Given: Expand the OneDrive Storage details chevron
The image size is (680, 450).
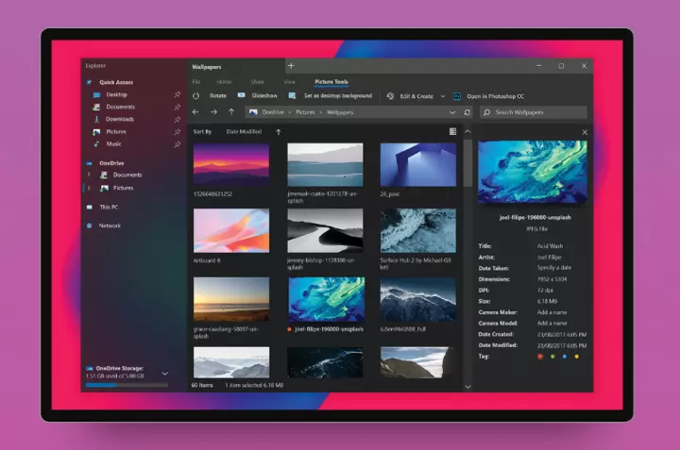Looking at the screenshot, I should click(165, 374).
